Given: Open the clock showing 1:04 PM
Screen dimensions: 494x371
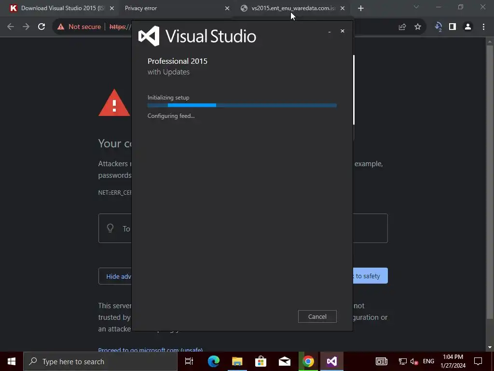Looking at the screenshot, I should click(453, 361).
